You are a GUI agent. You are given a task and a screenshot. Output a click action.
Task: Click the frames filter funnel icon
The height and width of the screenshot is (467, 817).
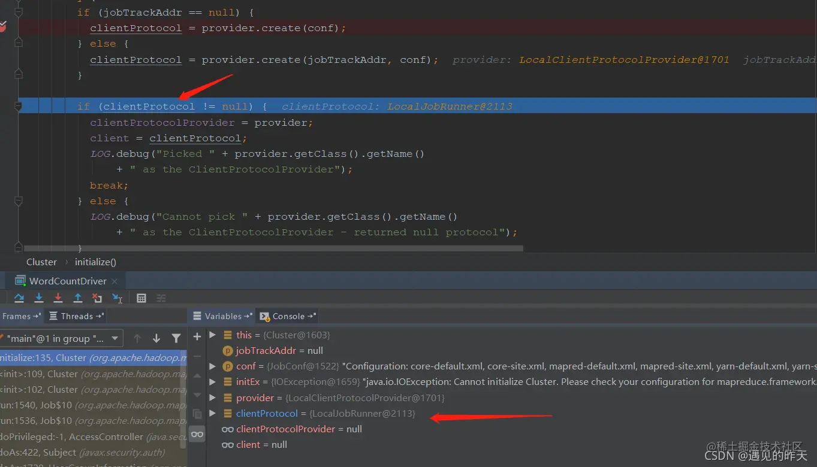(x=176, y=338)
